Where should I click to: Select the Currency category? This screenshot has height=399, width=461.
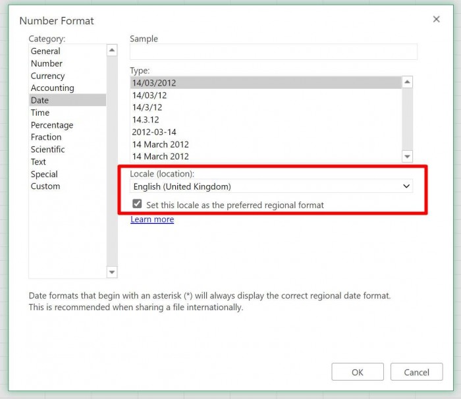pos(48,76)
